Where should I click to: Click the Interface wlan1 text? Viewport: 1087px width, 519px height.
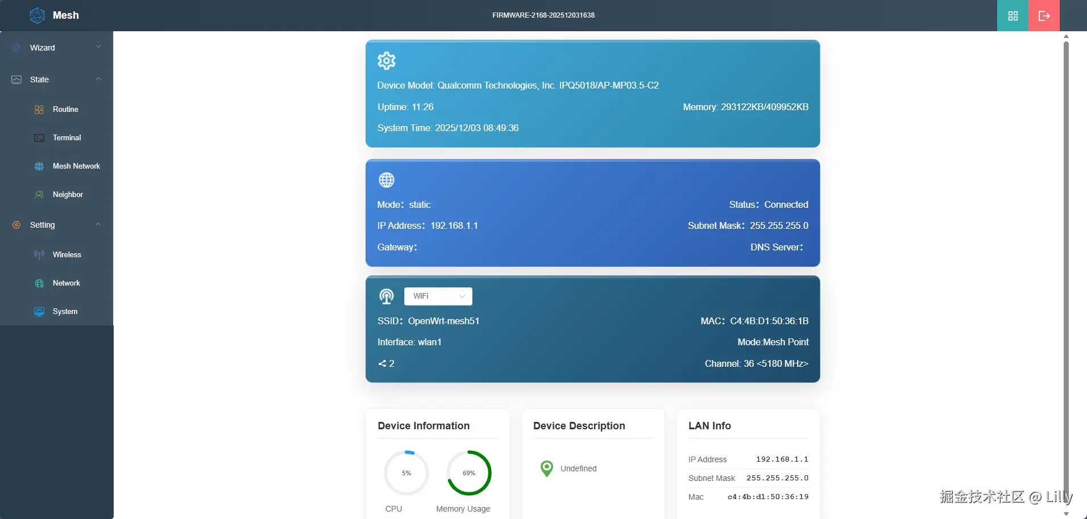pos(409,342)
